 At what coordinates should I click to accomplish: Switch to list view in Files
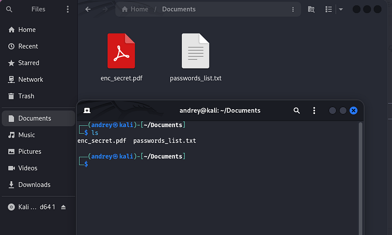point(328,9)
